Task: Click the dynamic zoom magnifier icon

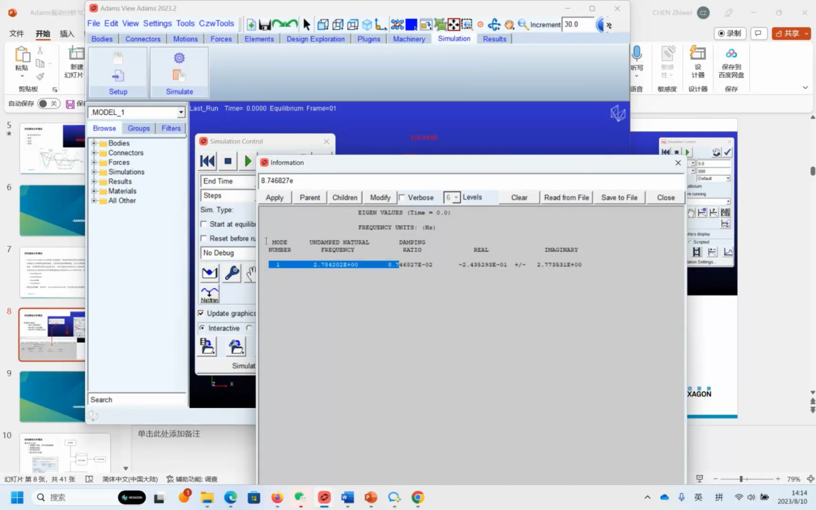Action: click(523, 24)
